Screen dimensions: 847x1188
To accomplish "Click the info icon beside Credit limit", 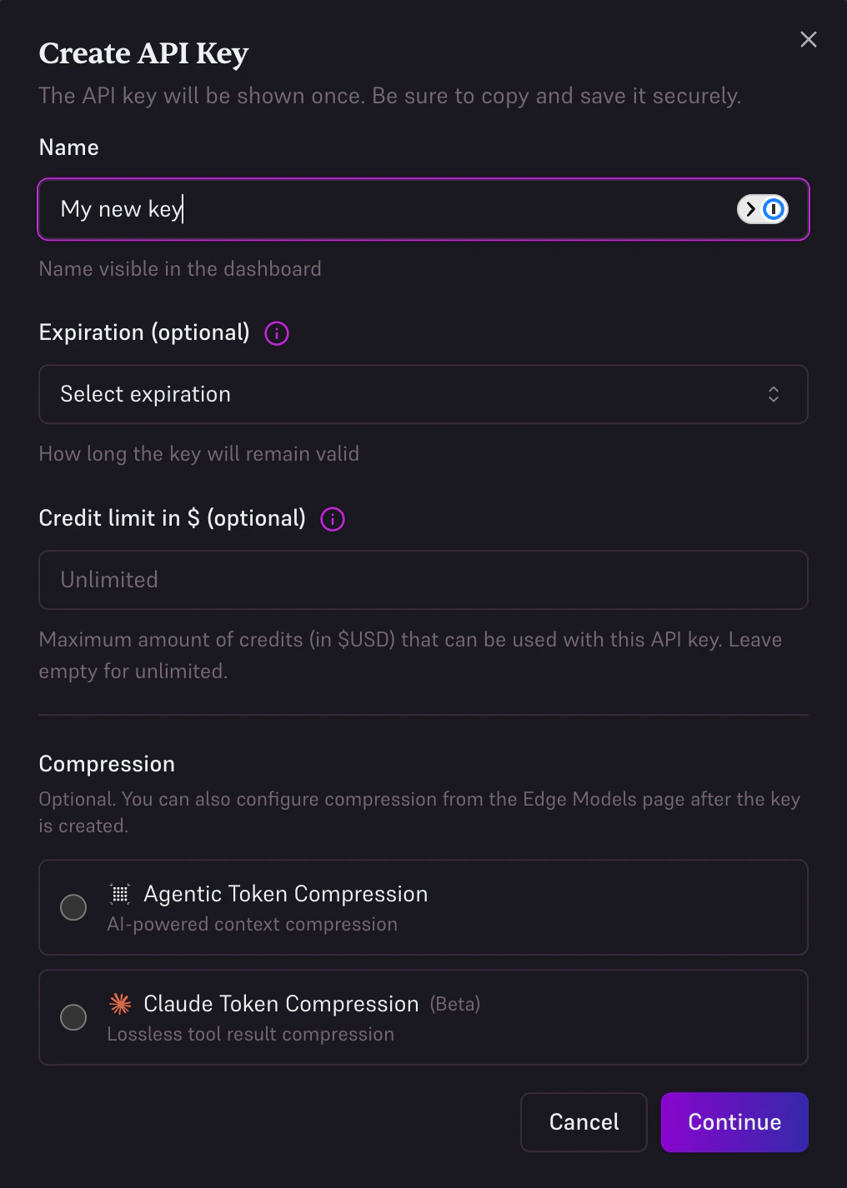I will tap(333, 519).
